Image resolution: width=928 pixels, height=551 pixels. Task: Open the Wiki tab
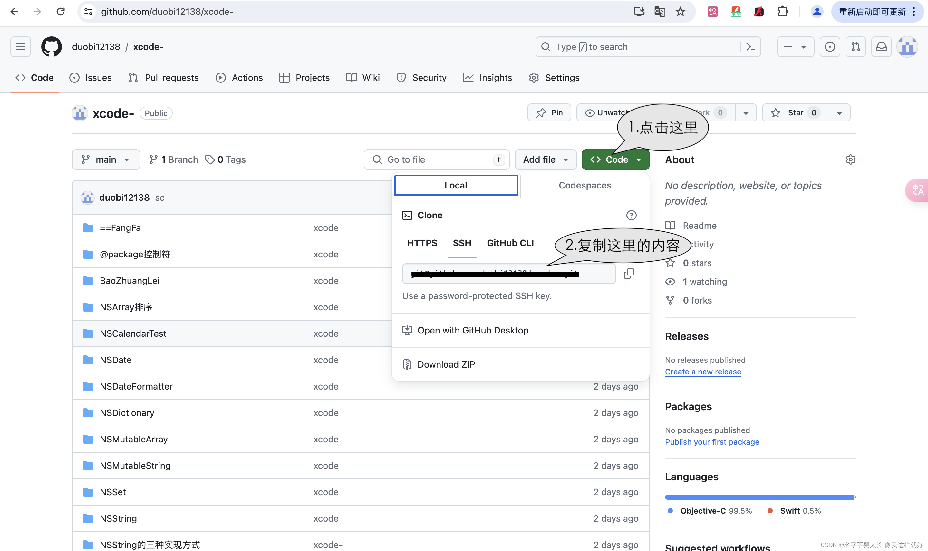(363, 78)
